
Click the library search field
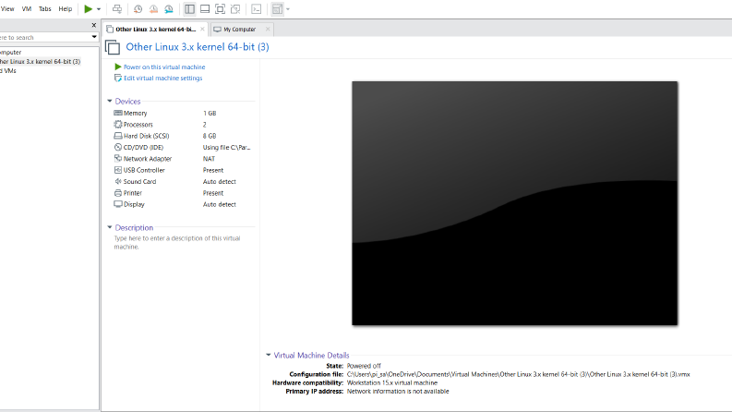click(x=44, y=37)
